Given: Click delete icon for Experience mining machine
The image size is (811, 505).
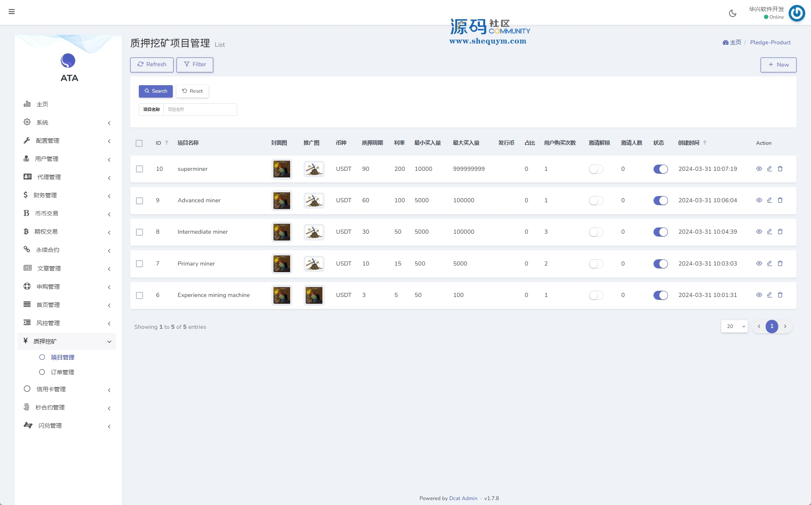Looking at the screenshot, I should [780, 295].
